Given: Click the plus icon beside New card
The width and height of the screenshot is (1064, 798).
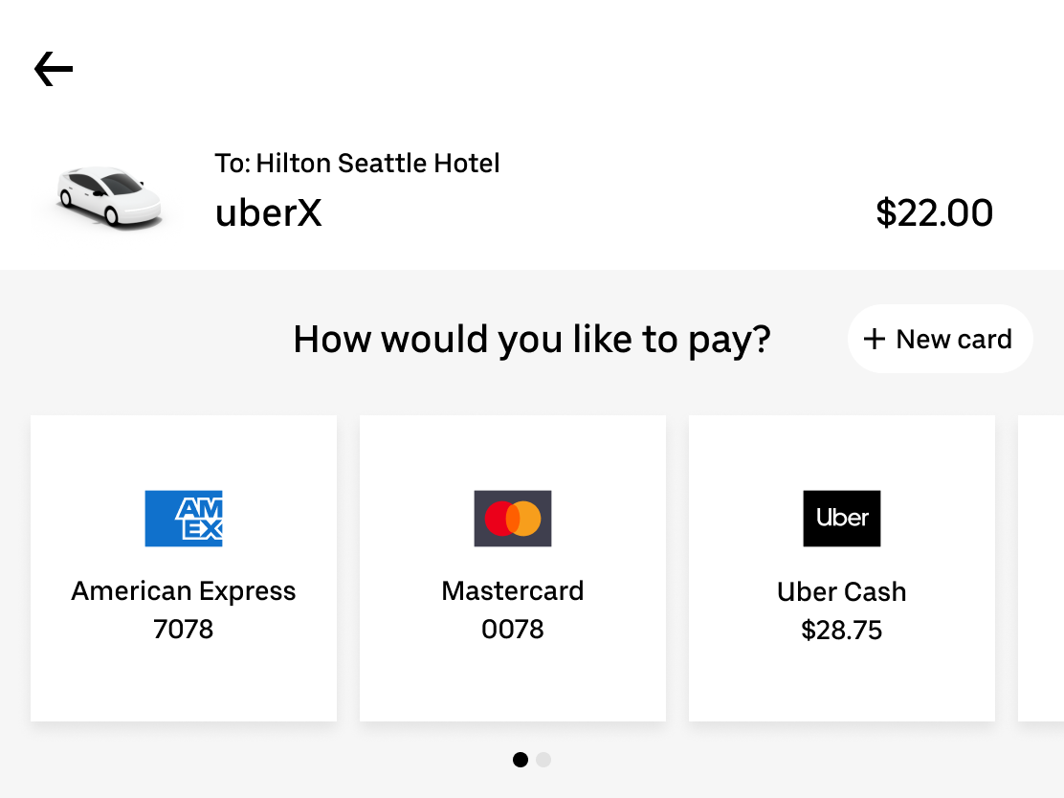Looking at the screenshot, I should [x=875, y=340].
